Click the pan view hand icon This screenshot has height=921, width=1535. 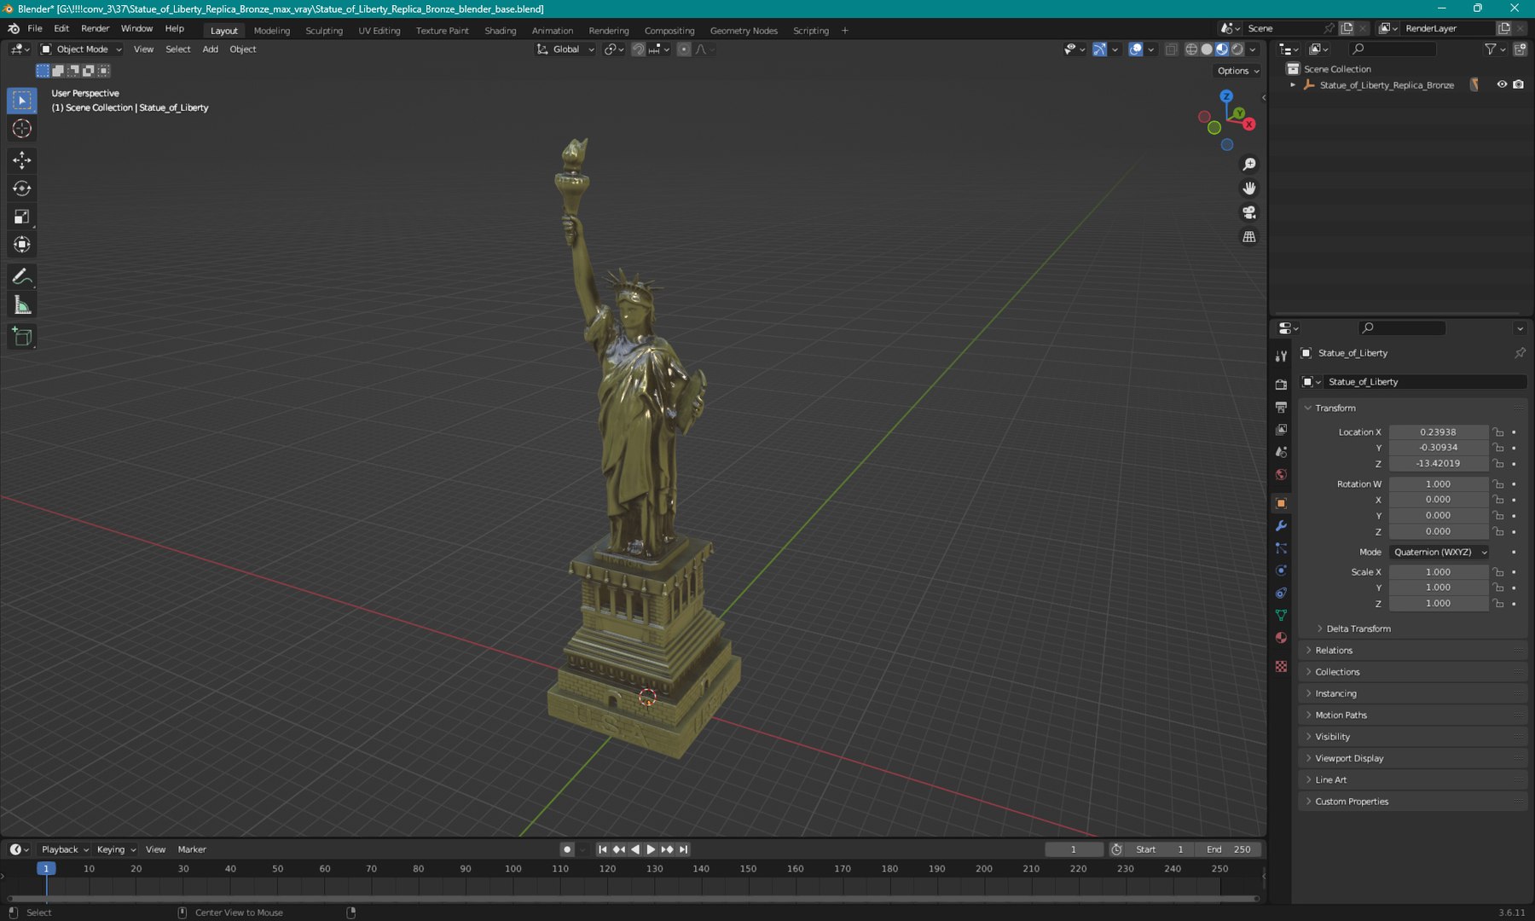tap(1249, 188)
